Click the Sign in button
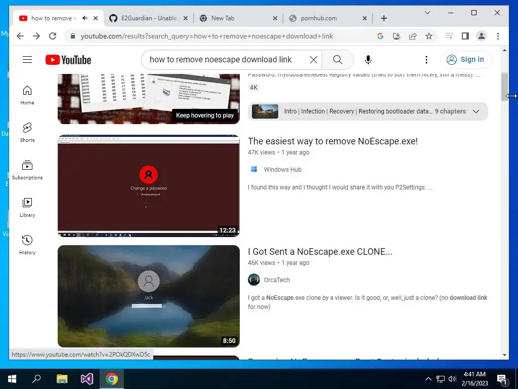Screen dimensions: 518x389 click(466, 60)
